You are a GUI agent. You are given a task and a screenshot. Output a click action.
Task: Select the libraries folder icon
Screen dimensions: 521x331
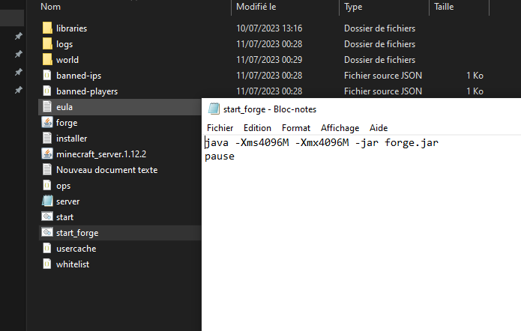(47, 28)
